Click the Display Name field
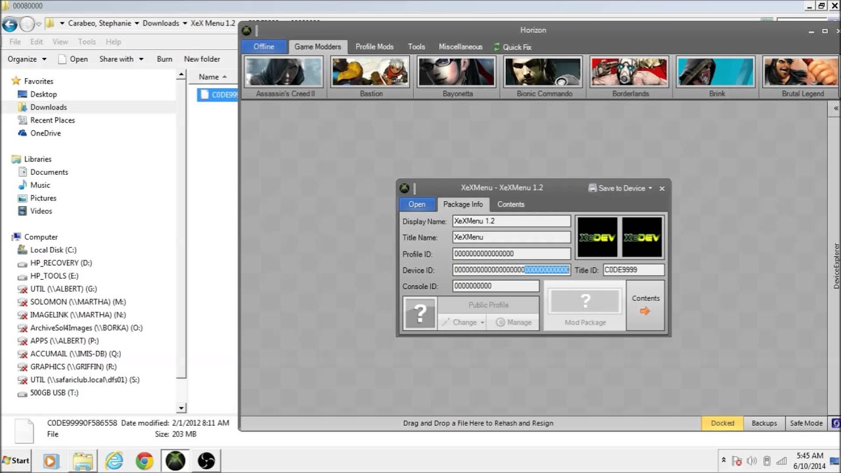The height and width of the screenshot is (473, 841). (511, 221)
